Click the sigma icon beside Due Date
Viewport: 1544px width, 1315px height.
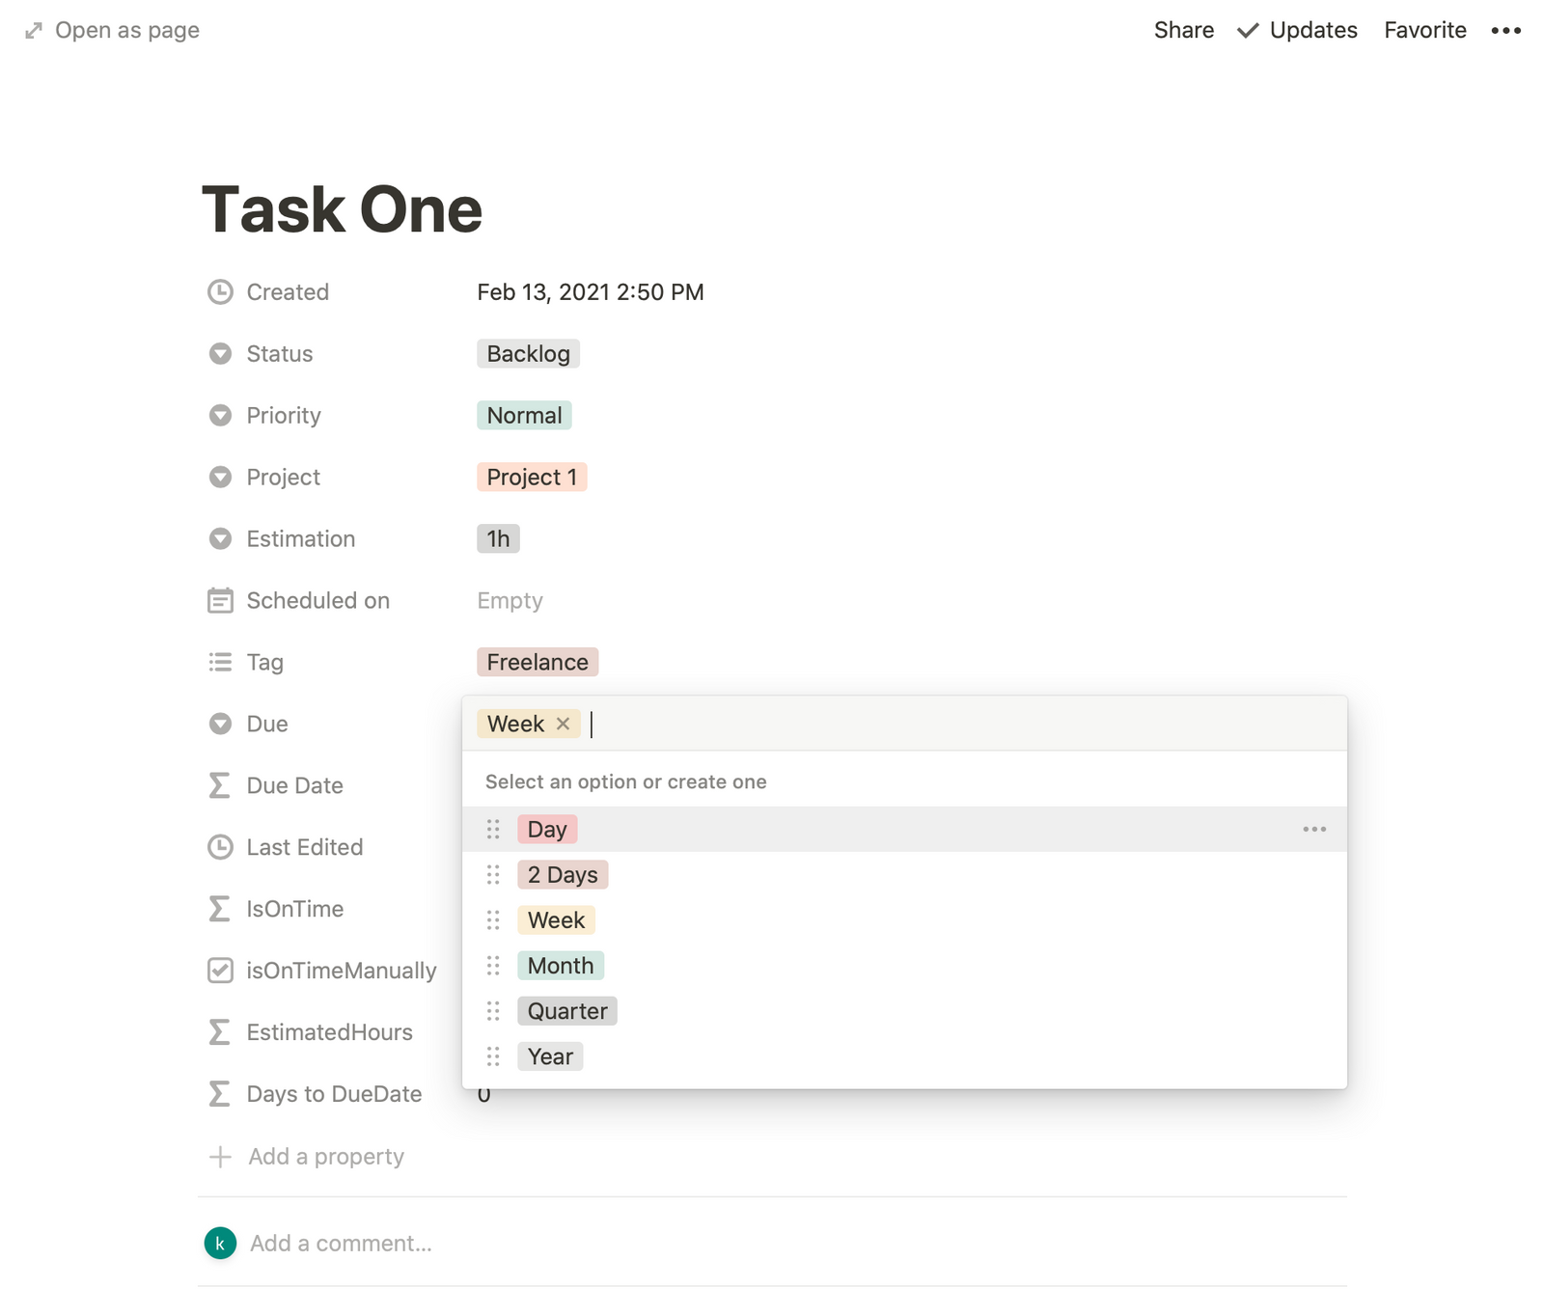(220, 785)
